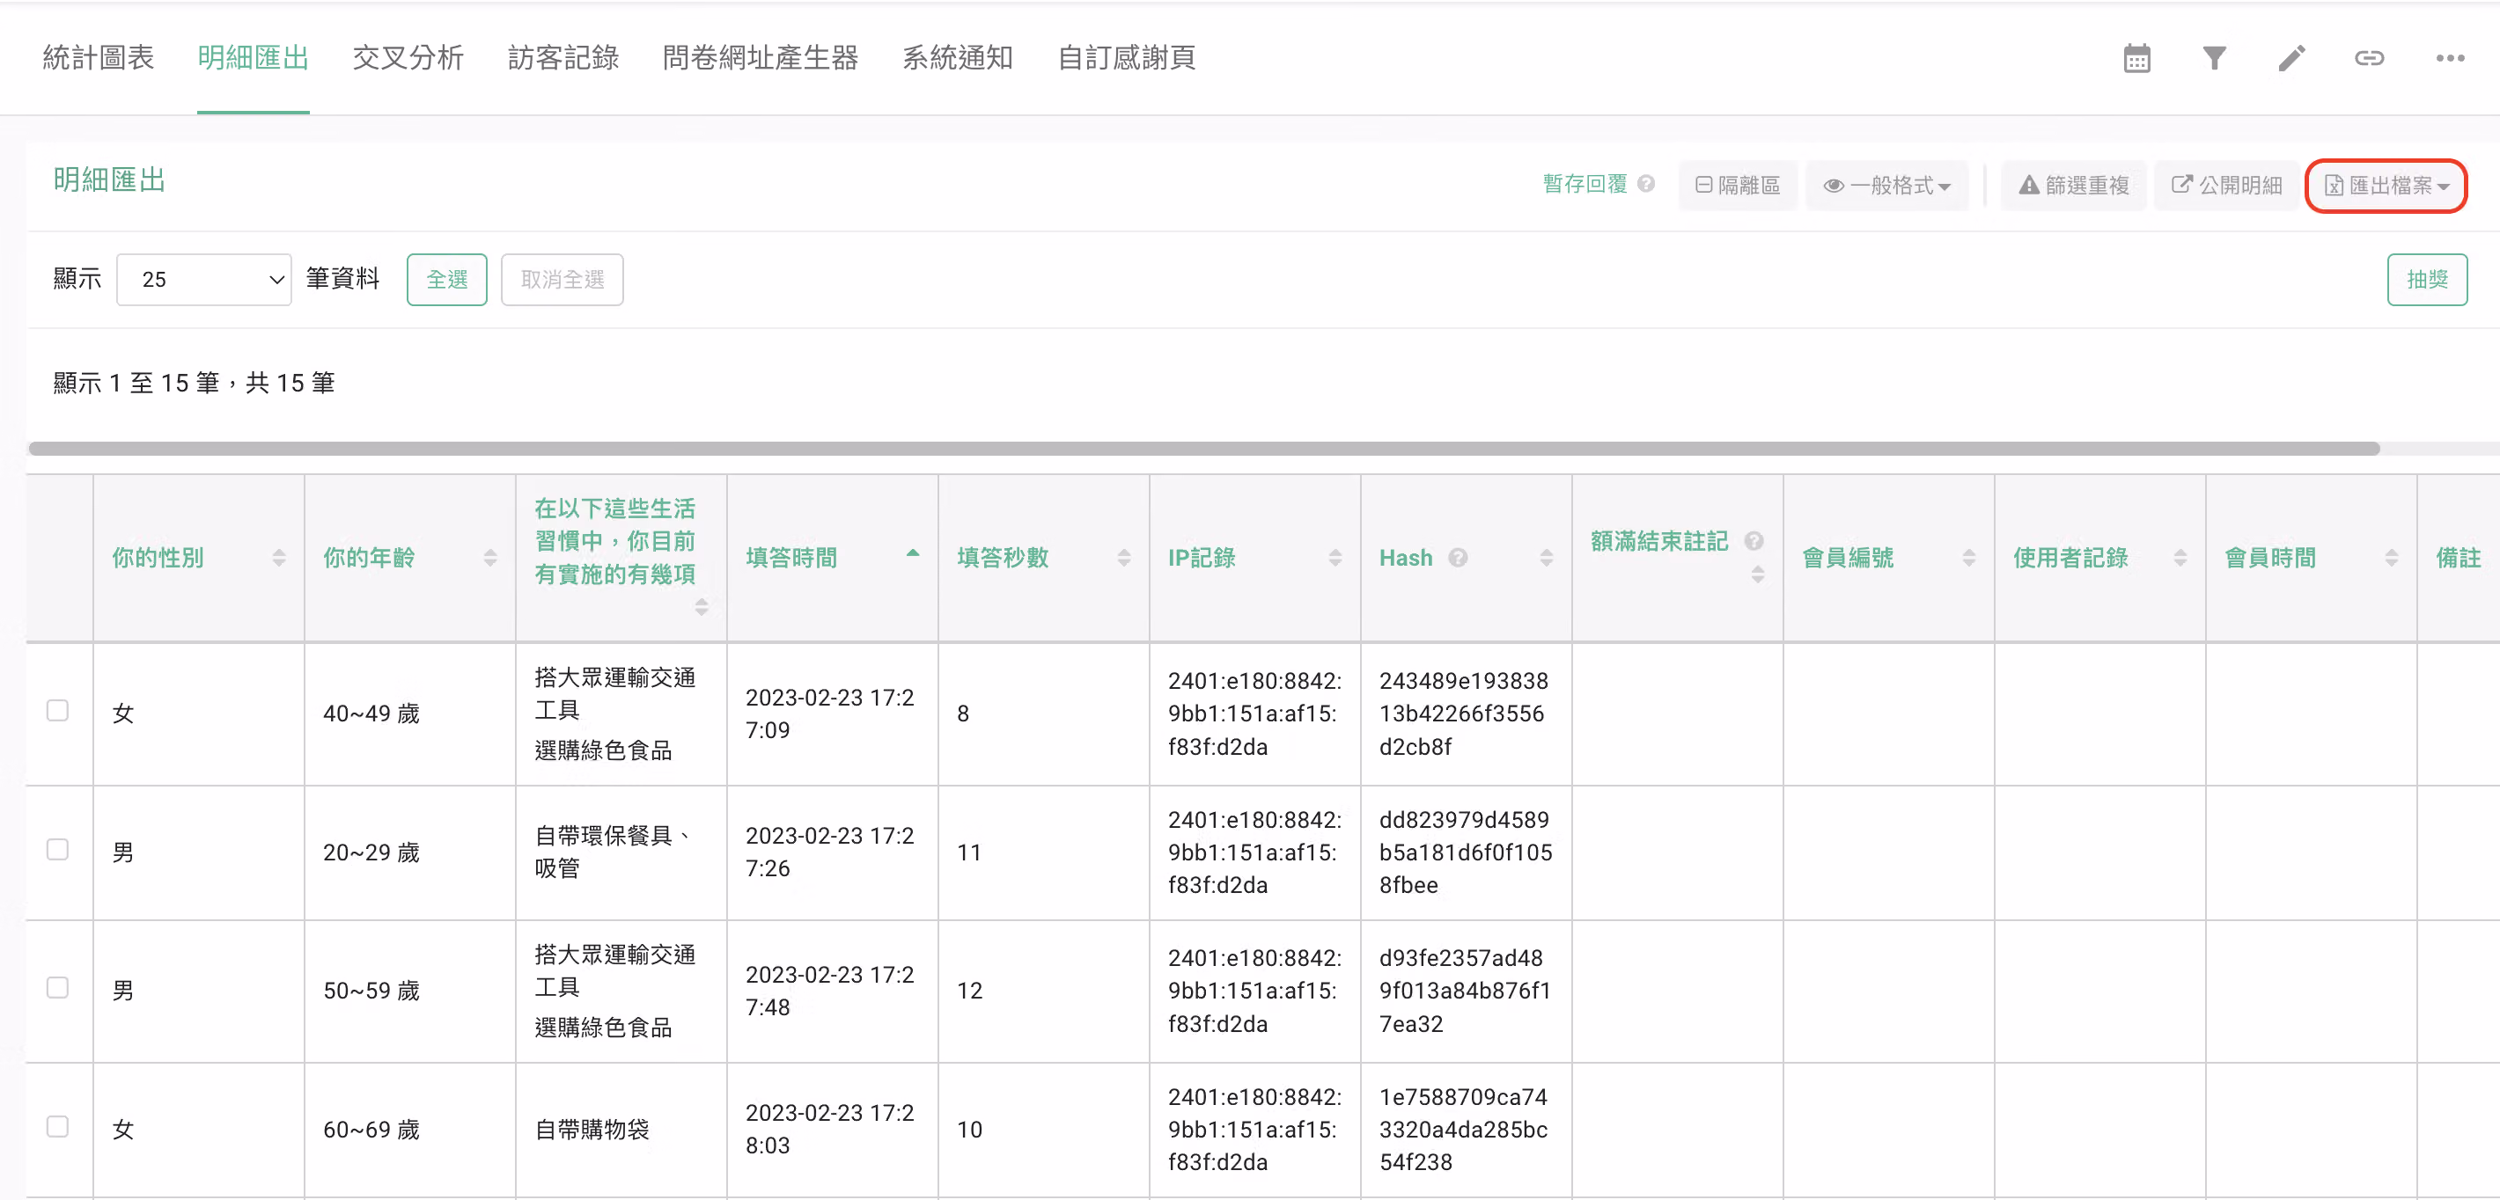Click the 全選 select-all button
2500x1200 pixels.
pyautogui.click(x=446, y=280)
